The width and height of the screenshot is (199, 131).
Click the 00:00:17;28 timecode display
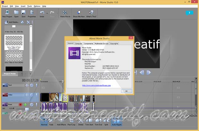pos(30,80)
